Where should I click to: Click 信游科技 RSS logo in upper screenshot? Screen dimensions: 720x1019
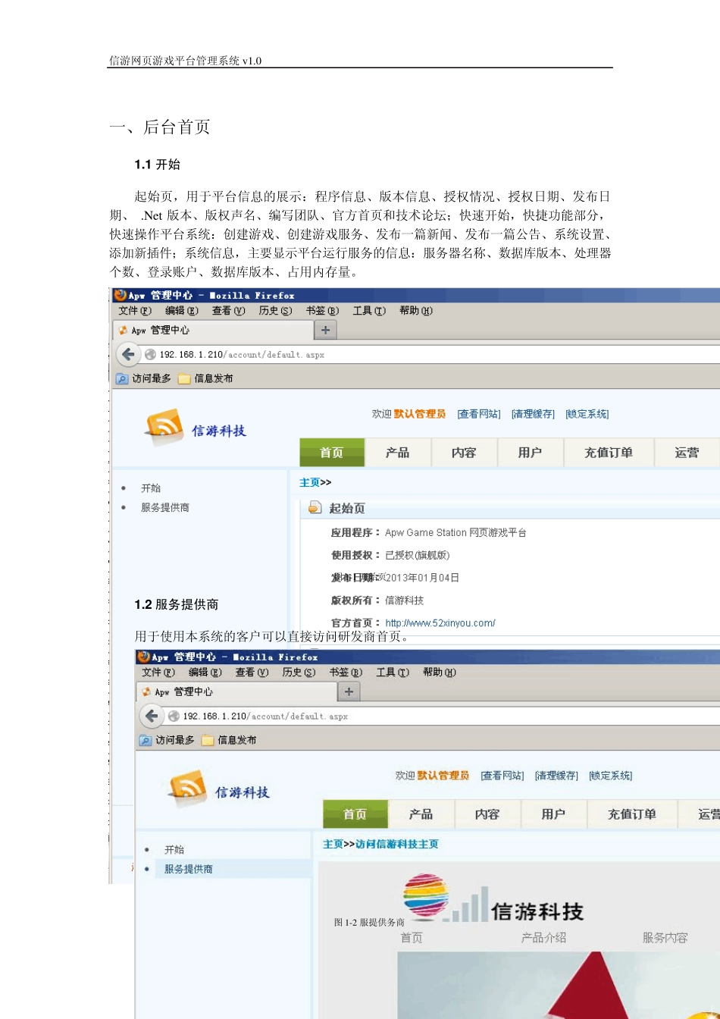coord(164,426)
